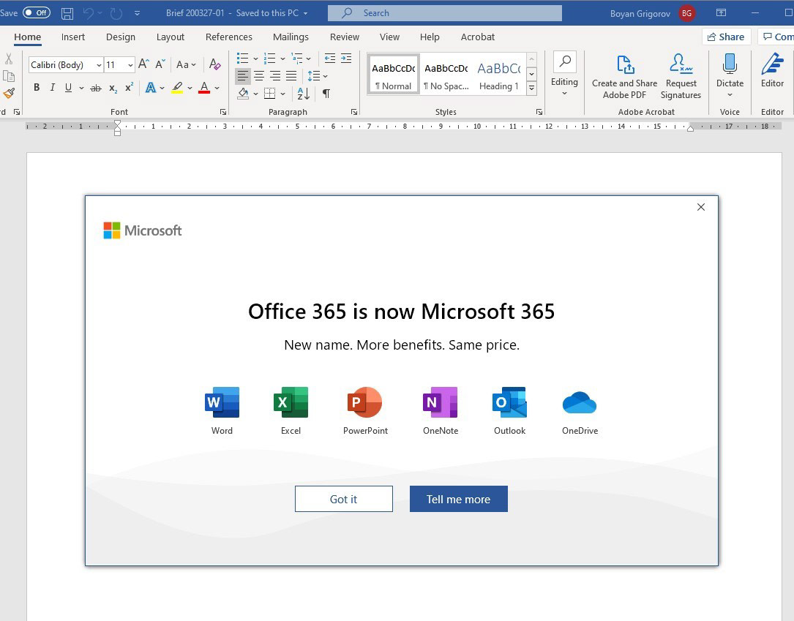Align text left

click(x=242, y=76)
